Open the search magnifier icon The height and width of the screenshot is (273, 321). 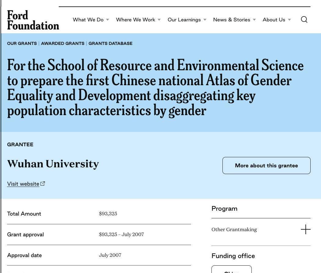tap(304, 20)
